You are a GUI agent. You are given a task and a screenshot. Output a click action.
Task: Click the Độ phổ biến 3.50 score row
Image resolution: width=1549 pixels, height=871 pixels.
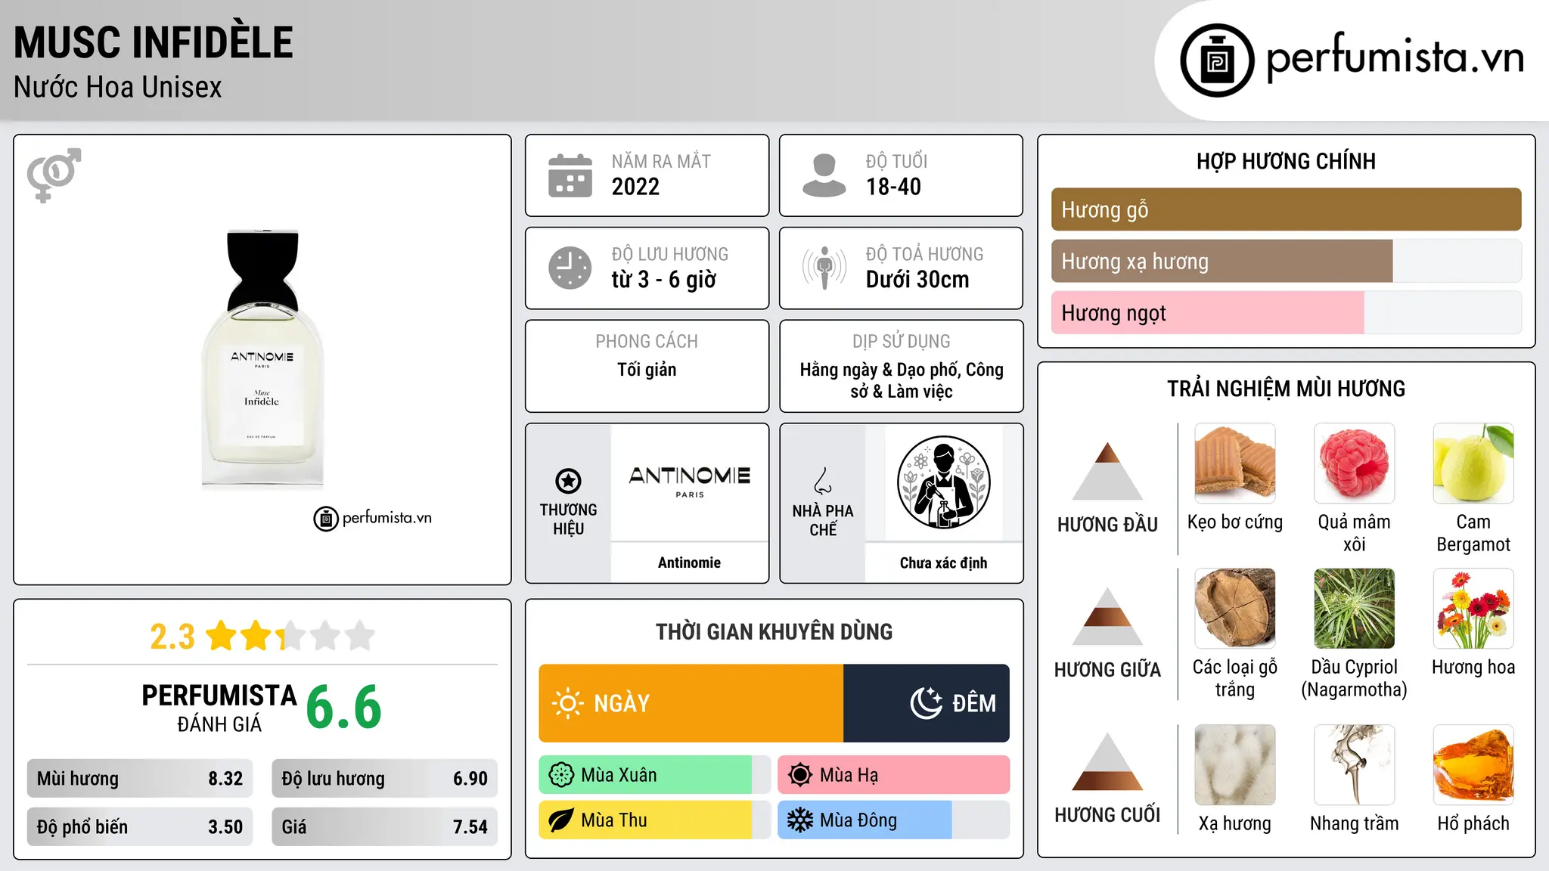(x=140, y=826)
